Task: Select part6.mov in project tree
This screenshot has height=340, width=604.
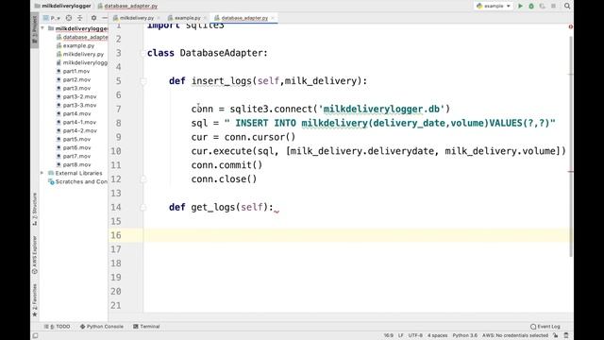Action: click(74, 147)
